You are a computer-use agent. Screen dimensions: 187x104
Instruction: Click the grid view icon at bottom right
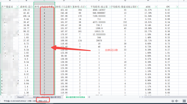coord(184,101)
